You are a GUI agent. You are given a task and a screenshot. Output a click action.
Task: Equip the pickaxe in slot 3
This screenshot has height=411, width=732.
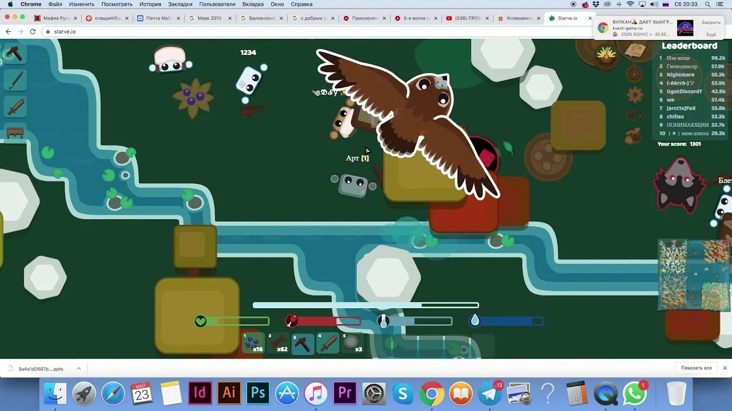click(x=303, y=343)
